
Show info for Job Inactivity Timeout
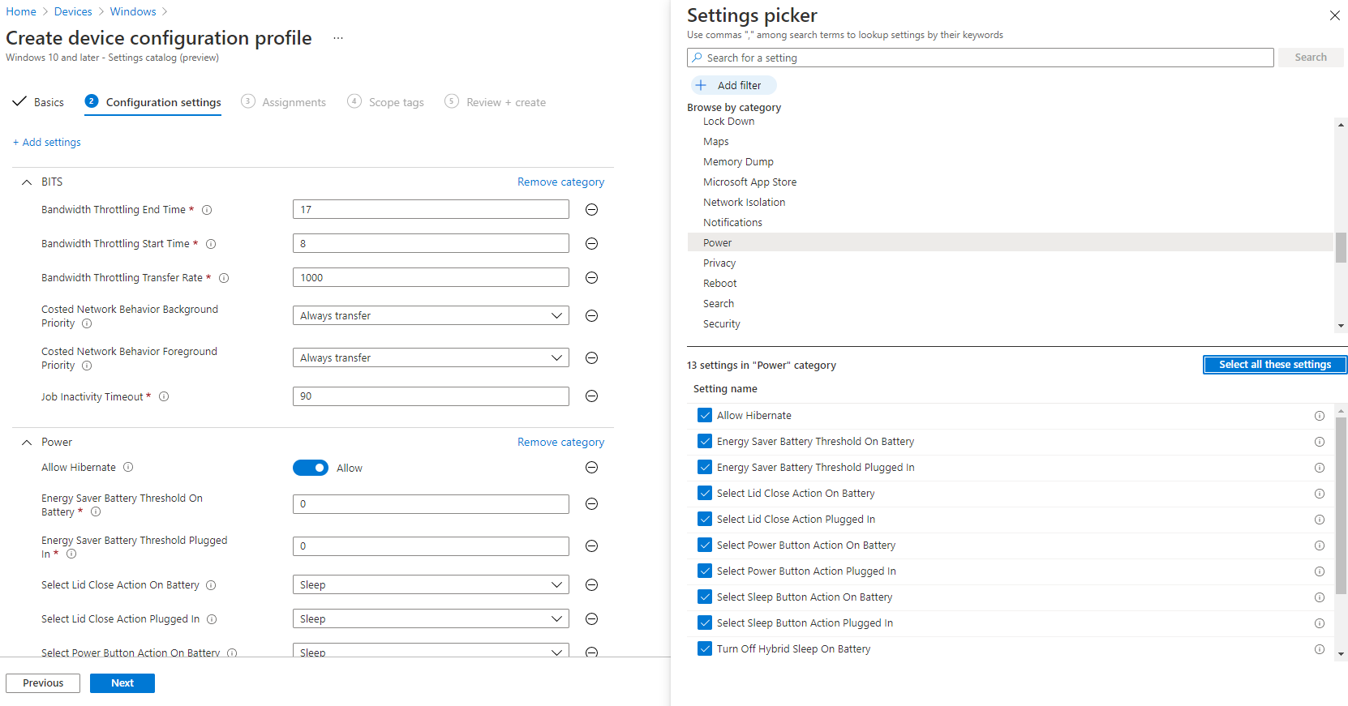click(164, 397)
